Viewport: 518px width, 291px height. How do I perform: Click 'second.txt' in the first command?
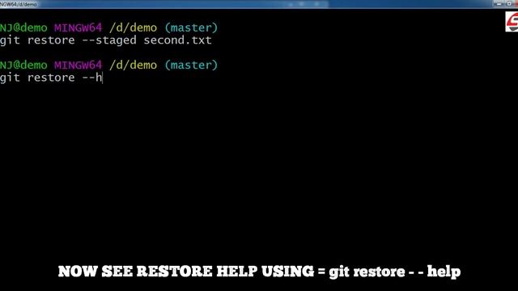pyautogui.click(x=178, y=40)
